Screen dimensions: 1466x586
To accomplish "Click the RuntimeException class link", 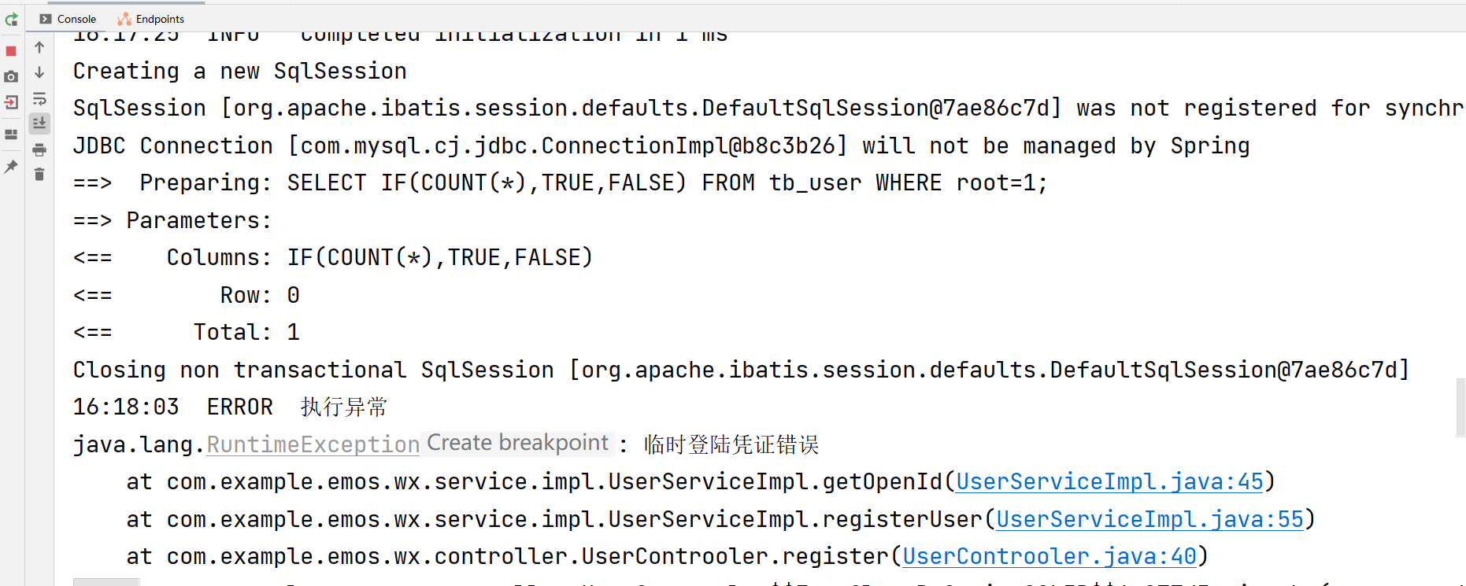I will (313, 444).
